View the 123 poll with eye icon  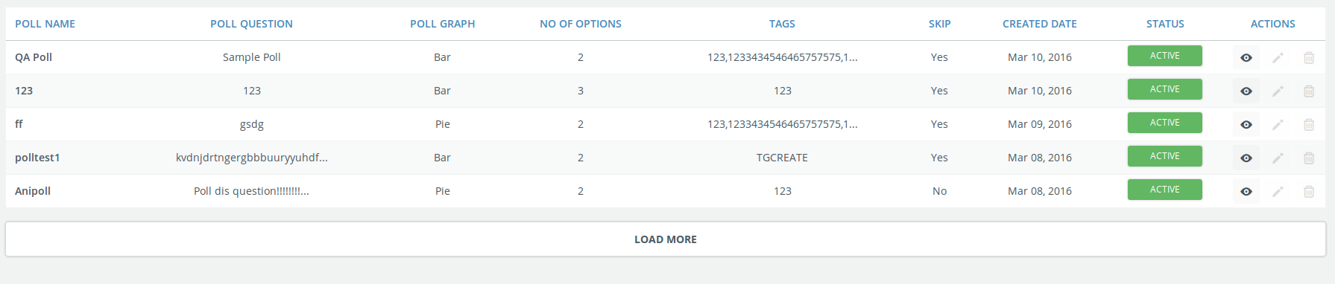1246,91
